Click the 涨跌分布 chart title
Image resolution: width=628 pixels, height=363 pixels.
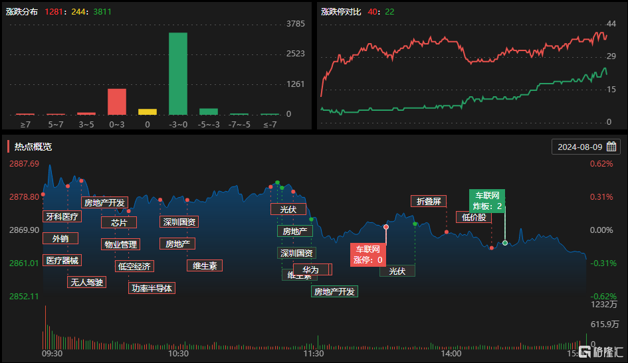22,11
